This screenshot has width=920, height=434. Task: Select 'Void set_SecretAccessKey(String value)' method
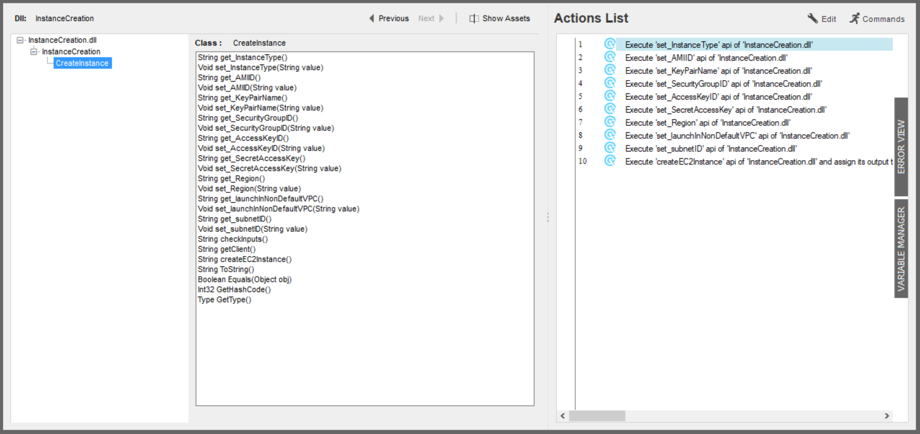[x=270, y=168]
